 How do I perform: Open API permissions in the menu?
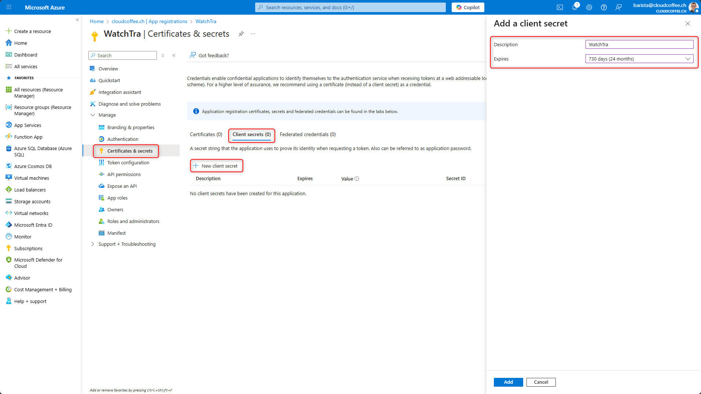(124, 174)
